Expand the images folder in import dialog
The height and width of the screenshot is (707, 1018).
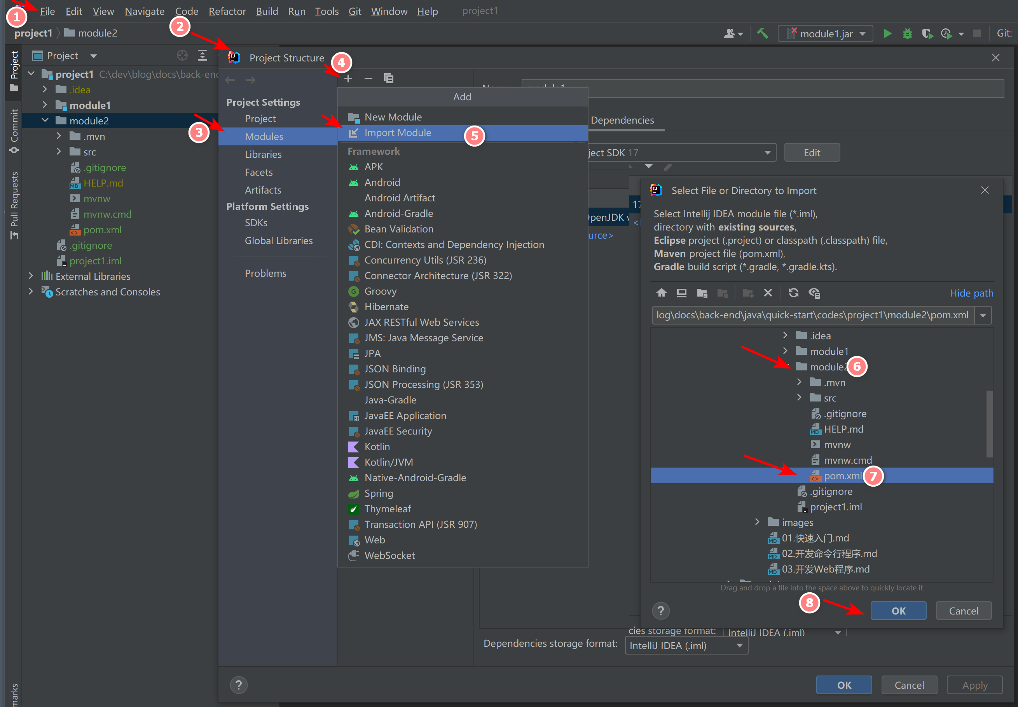pos(757,522)
